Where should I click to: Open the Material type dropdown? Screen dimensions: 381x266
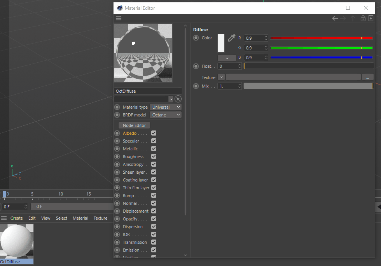(x=166, y=107)
